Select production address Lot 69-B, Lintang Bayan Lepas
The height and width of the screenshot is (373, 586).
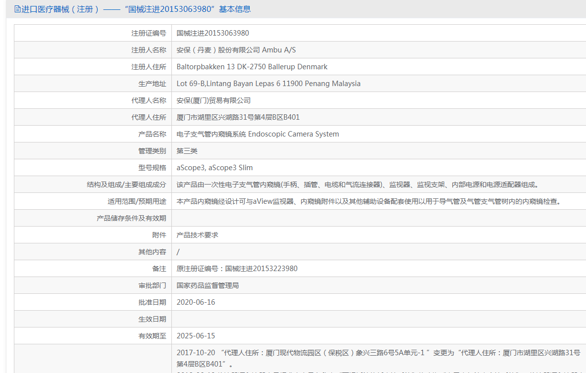pos(268,84)
